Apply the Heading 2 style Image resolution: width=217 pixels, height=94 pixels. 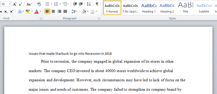tap(167, 8)
